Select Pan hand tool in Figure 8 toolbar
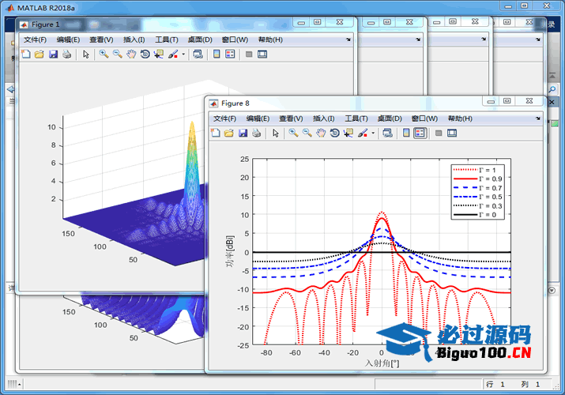The width and height of the screenshot is (565, 395). (321, 134)
